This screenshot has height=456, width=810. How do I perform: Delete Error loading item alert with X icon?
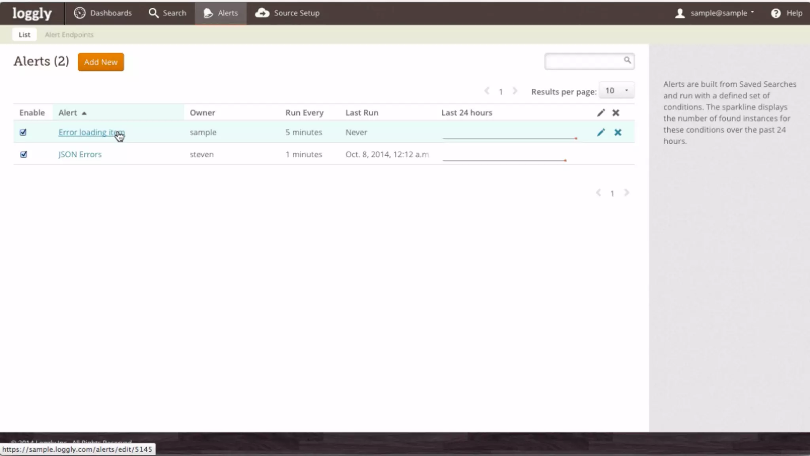tap(618, 133)
